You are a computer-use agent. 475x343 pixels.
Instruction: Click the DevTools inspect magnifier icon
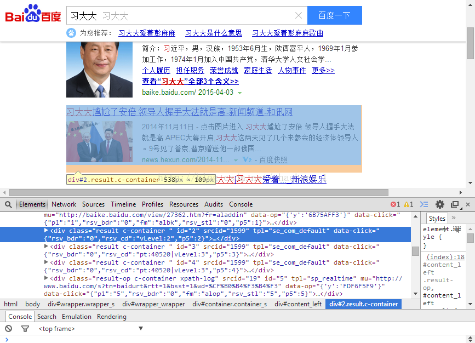tap(8, 204)
